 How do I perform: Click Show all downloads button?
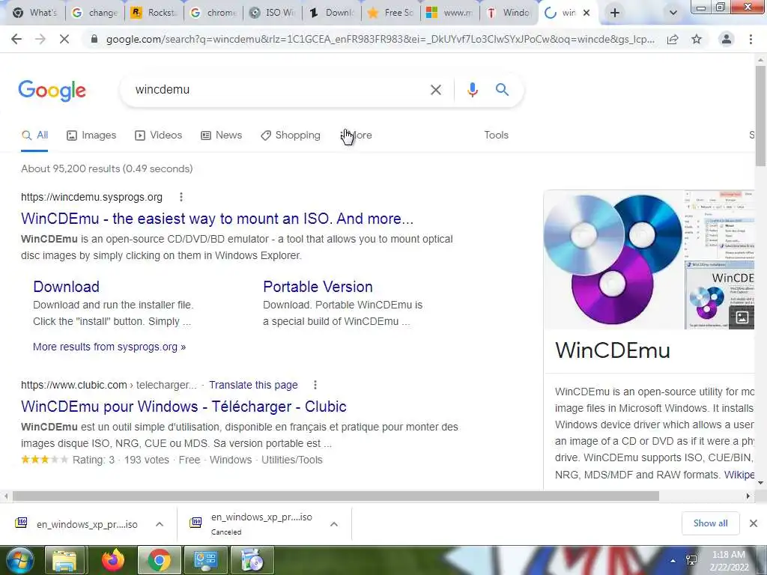[x=710, y=523]
